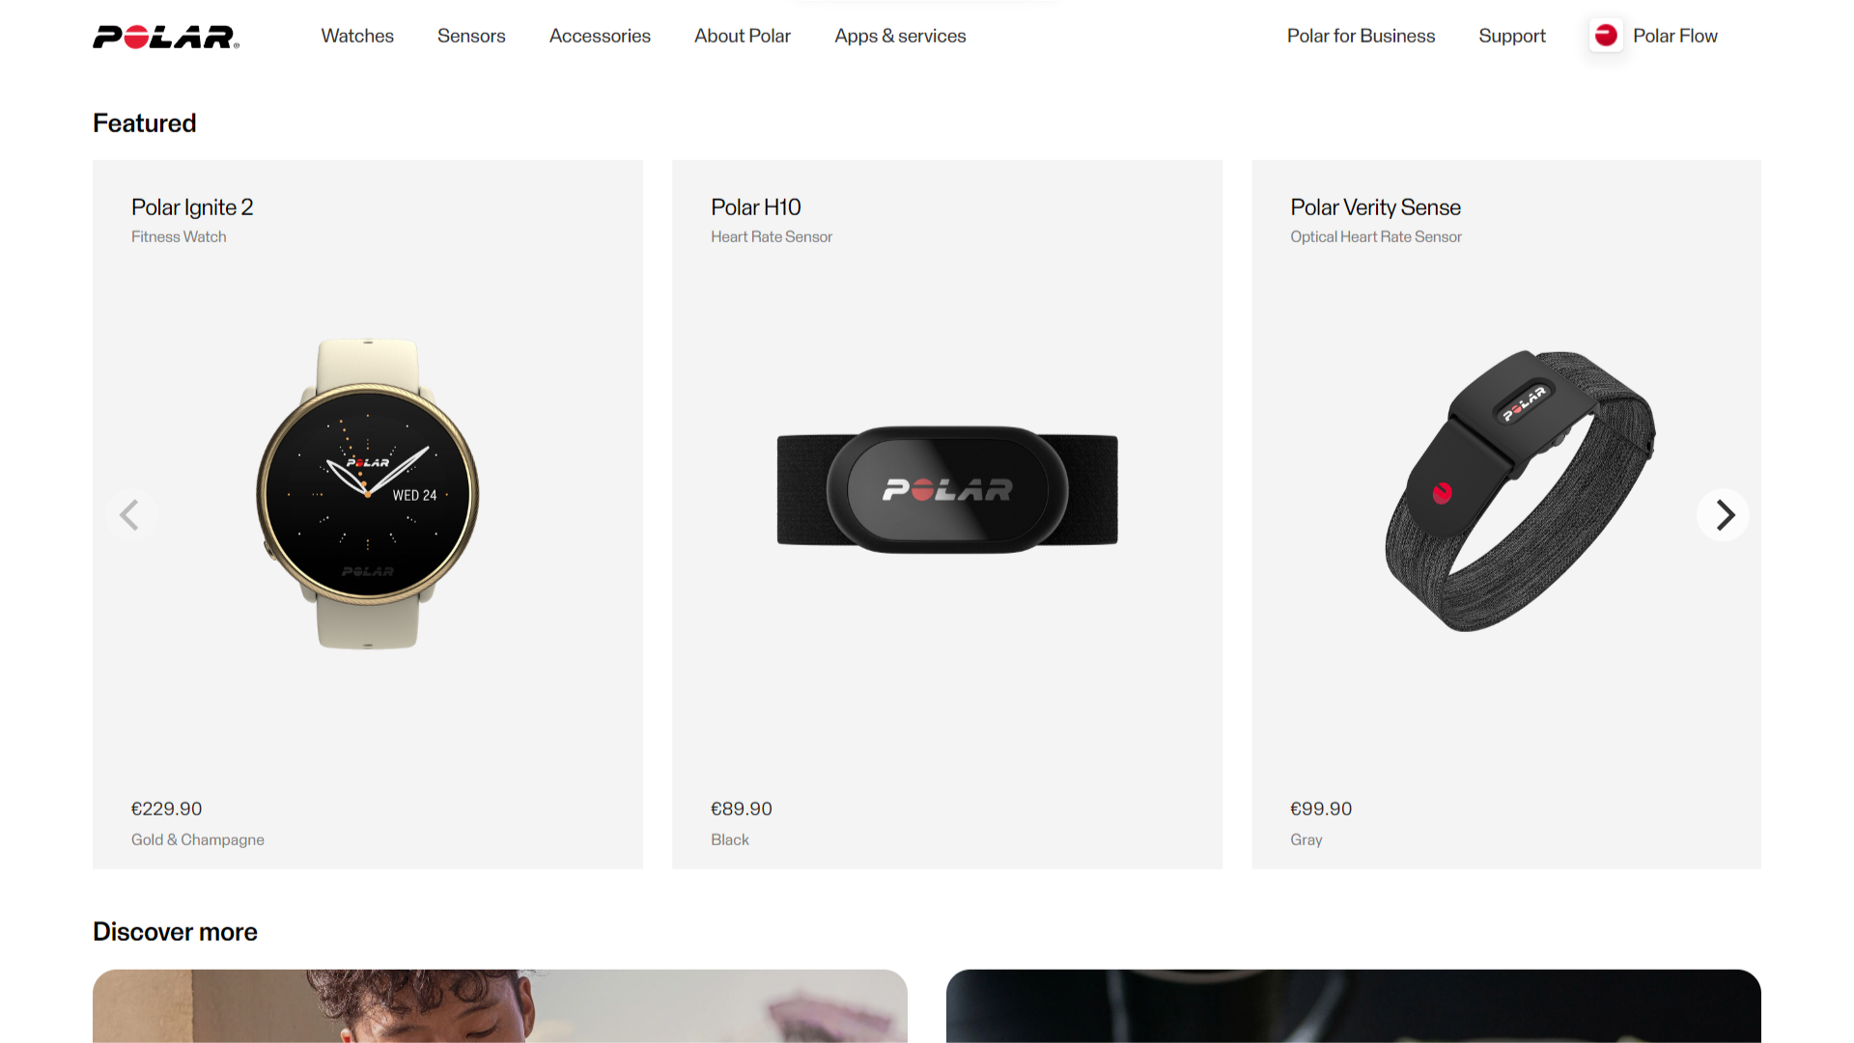Select the Polar H10 sensor image
The height and width of the screenshot is (1043, 1854).
(x=947, y=490)
